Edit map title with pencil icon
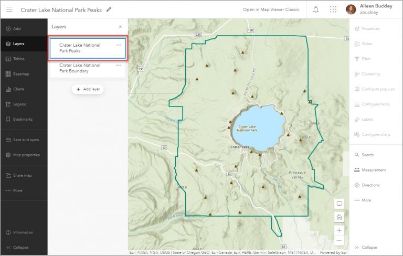Screen dimensions: 403x256 tap(109, 9)
